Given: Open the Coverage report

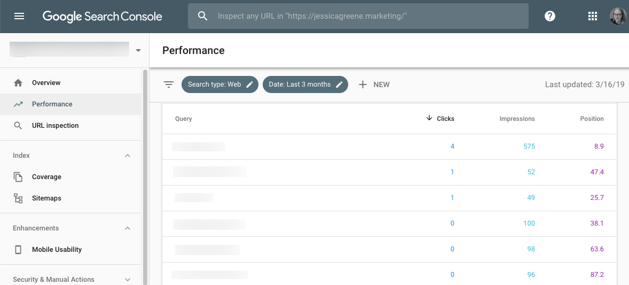Looking at the screenshot, I should [46, 177].
